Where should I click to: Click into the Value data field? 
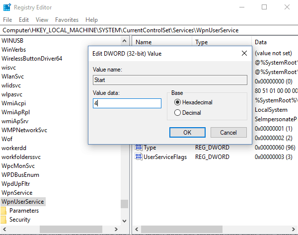click(127, 103)
